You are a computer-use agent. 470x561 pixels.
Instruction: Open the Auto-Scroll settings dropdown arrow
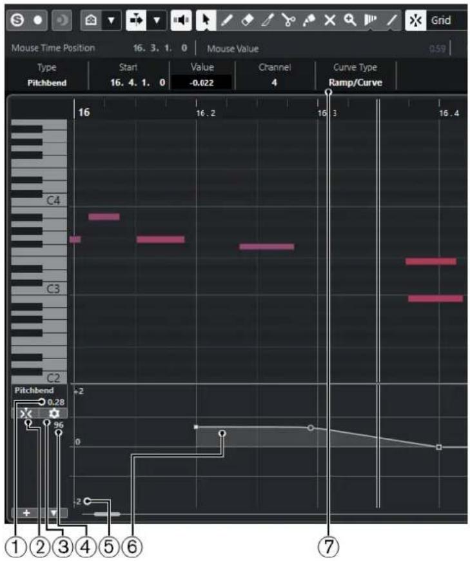coord(157,20)
